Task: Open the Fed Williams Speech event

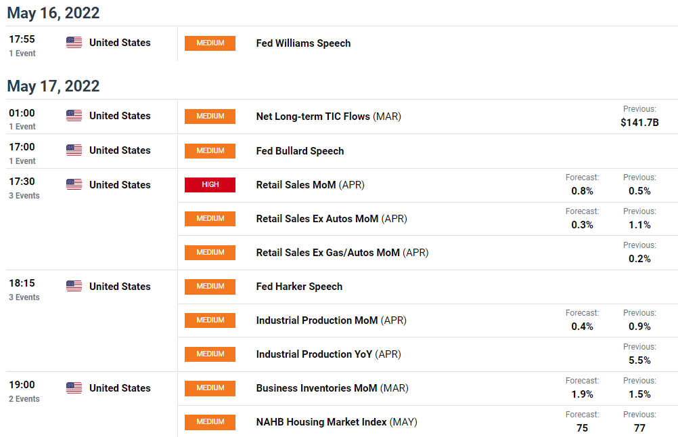Action: [303, 43]
